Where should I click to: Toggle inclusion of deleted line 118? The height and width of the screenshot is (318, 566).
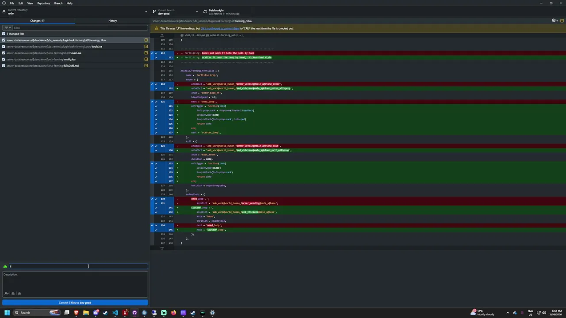[x=156, y=84]
